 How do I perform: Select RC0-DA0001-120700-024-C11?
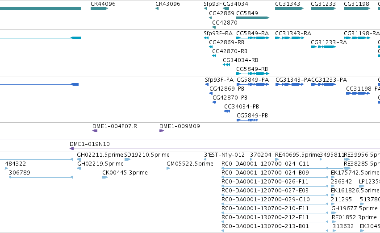(265, 164)
